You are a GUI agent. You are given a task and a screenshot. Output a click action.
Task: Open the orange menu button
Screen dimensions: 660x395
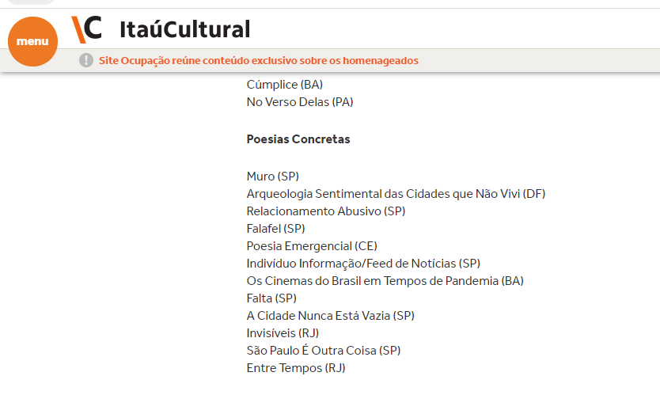[32, 41]
